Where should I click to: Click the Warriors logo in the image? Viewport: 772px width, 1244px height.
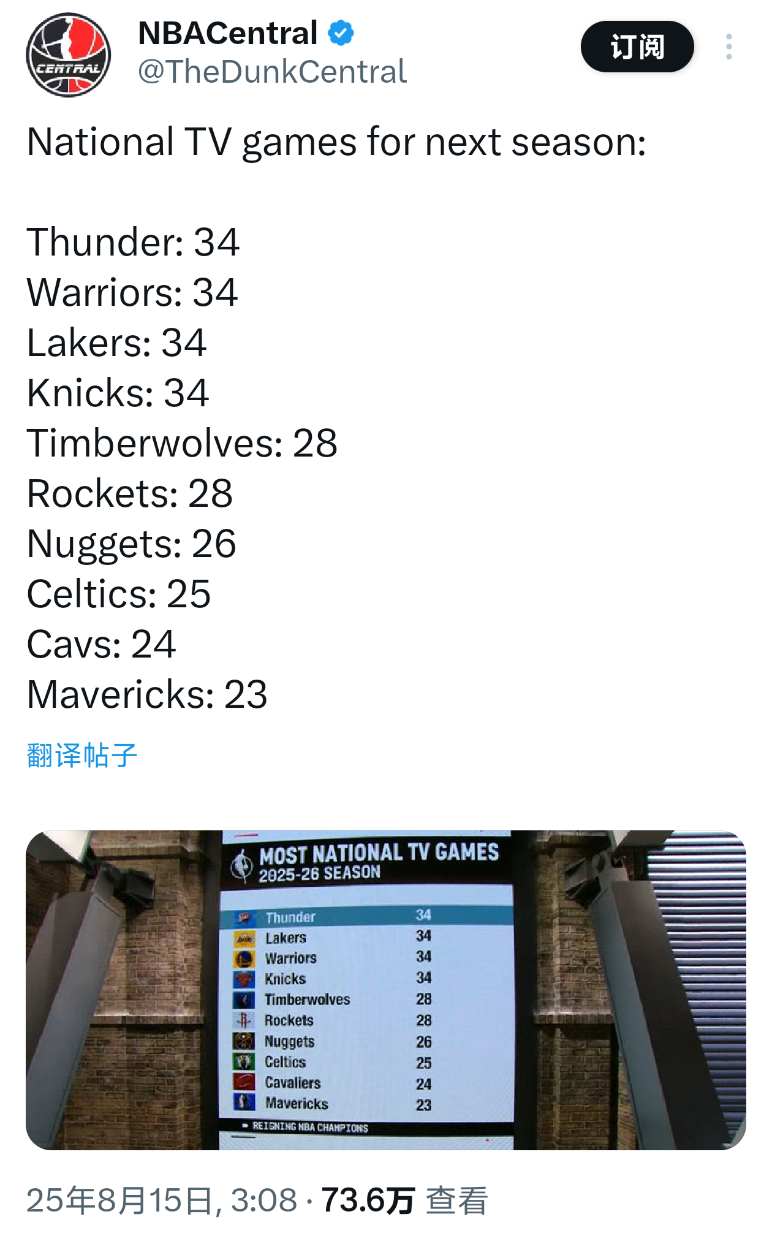coord(244,958)
